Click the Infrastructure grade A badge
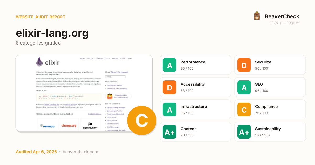This screenshot has height=165, width=315. tap(170, 109)
